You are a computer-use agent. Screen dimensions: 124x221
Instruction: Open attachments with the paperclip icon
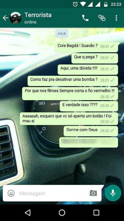[102, 18]
